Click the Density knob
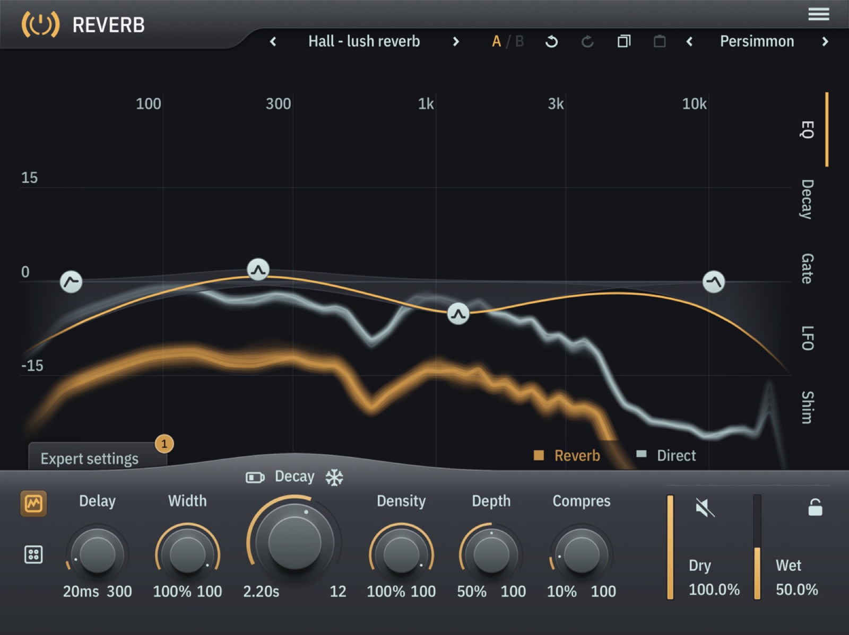The width and height of the screenshot is (849, 635). coord(402,554)
